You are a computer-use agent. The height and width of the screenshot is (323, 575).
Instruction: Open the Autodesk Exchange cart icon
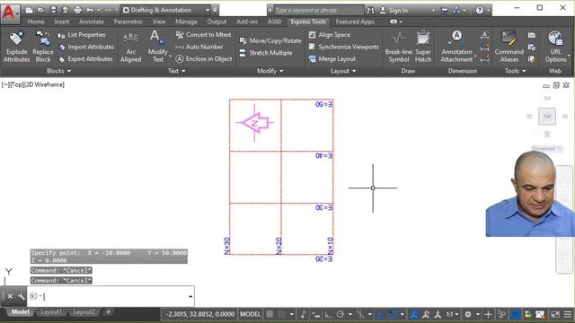444,10
